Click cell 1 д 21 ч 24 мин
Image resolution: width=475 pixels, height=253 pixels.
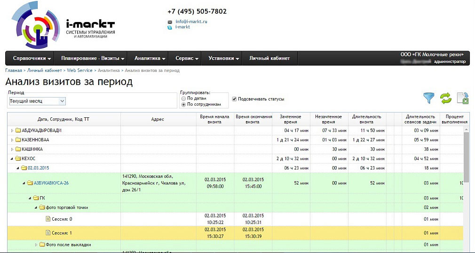(x=293, y=140)
